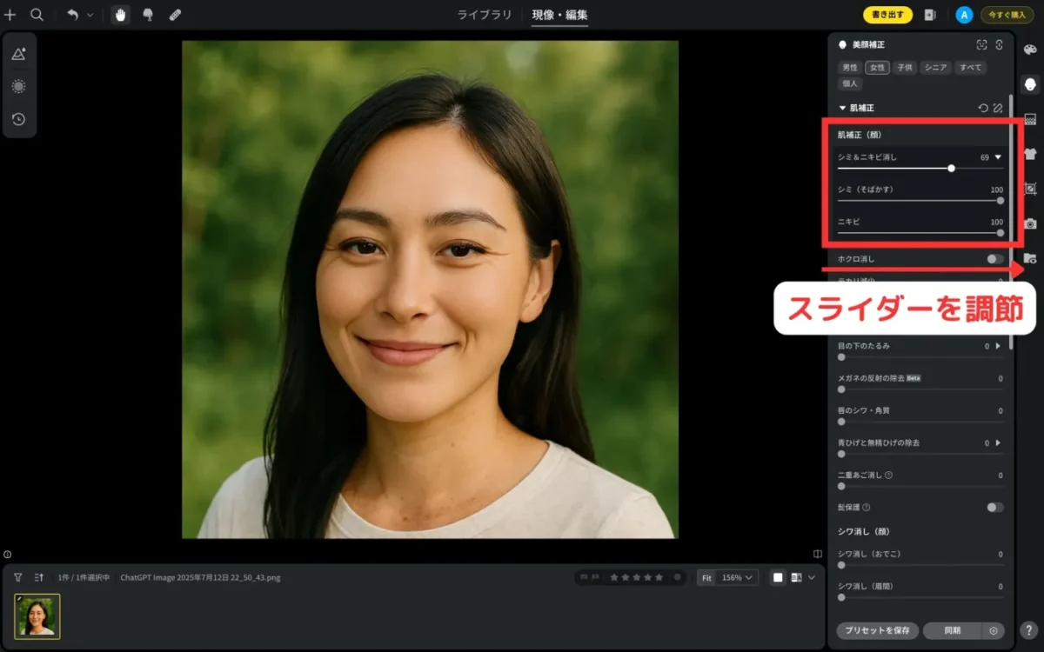Switch to single view white square
The width and height of the screenshot is (1044, 652).
point(778,577)
